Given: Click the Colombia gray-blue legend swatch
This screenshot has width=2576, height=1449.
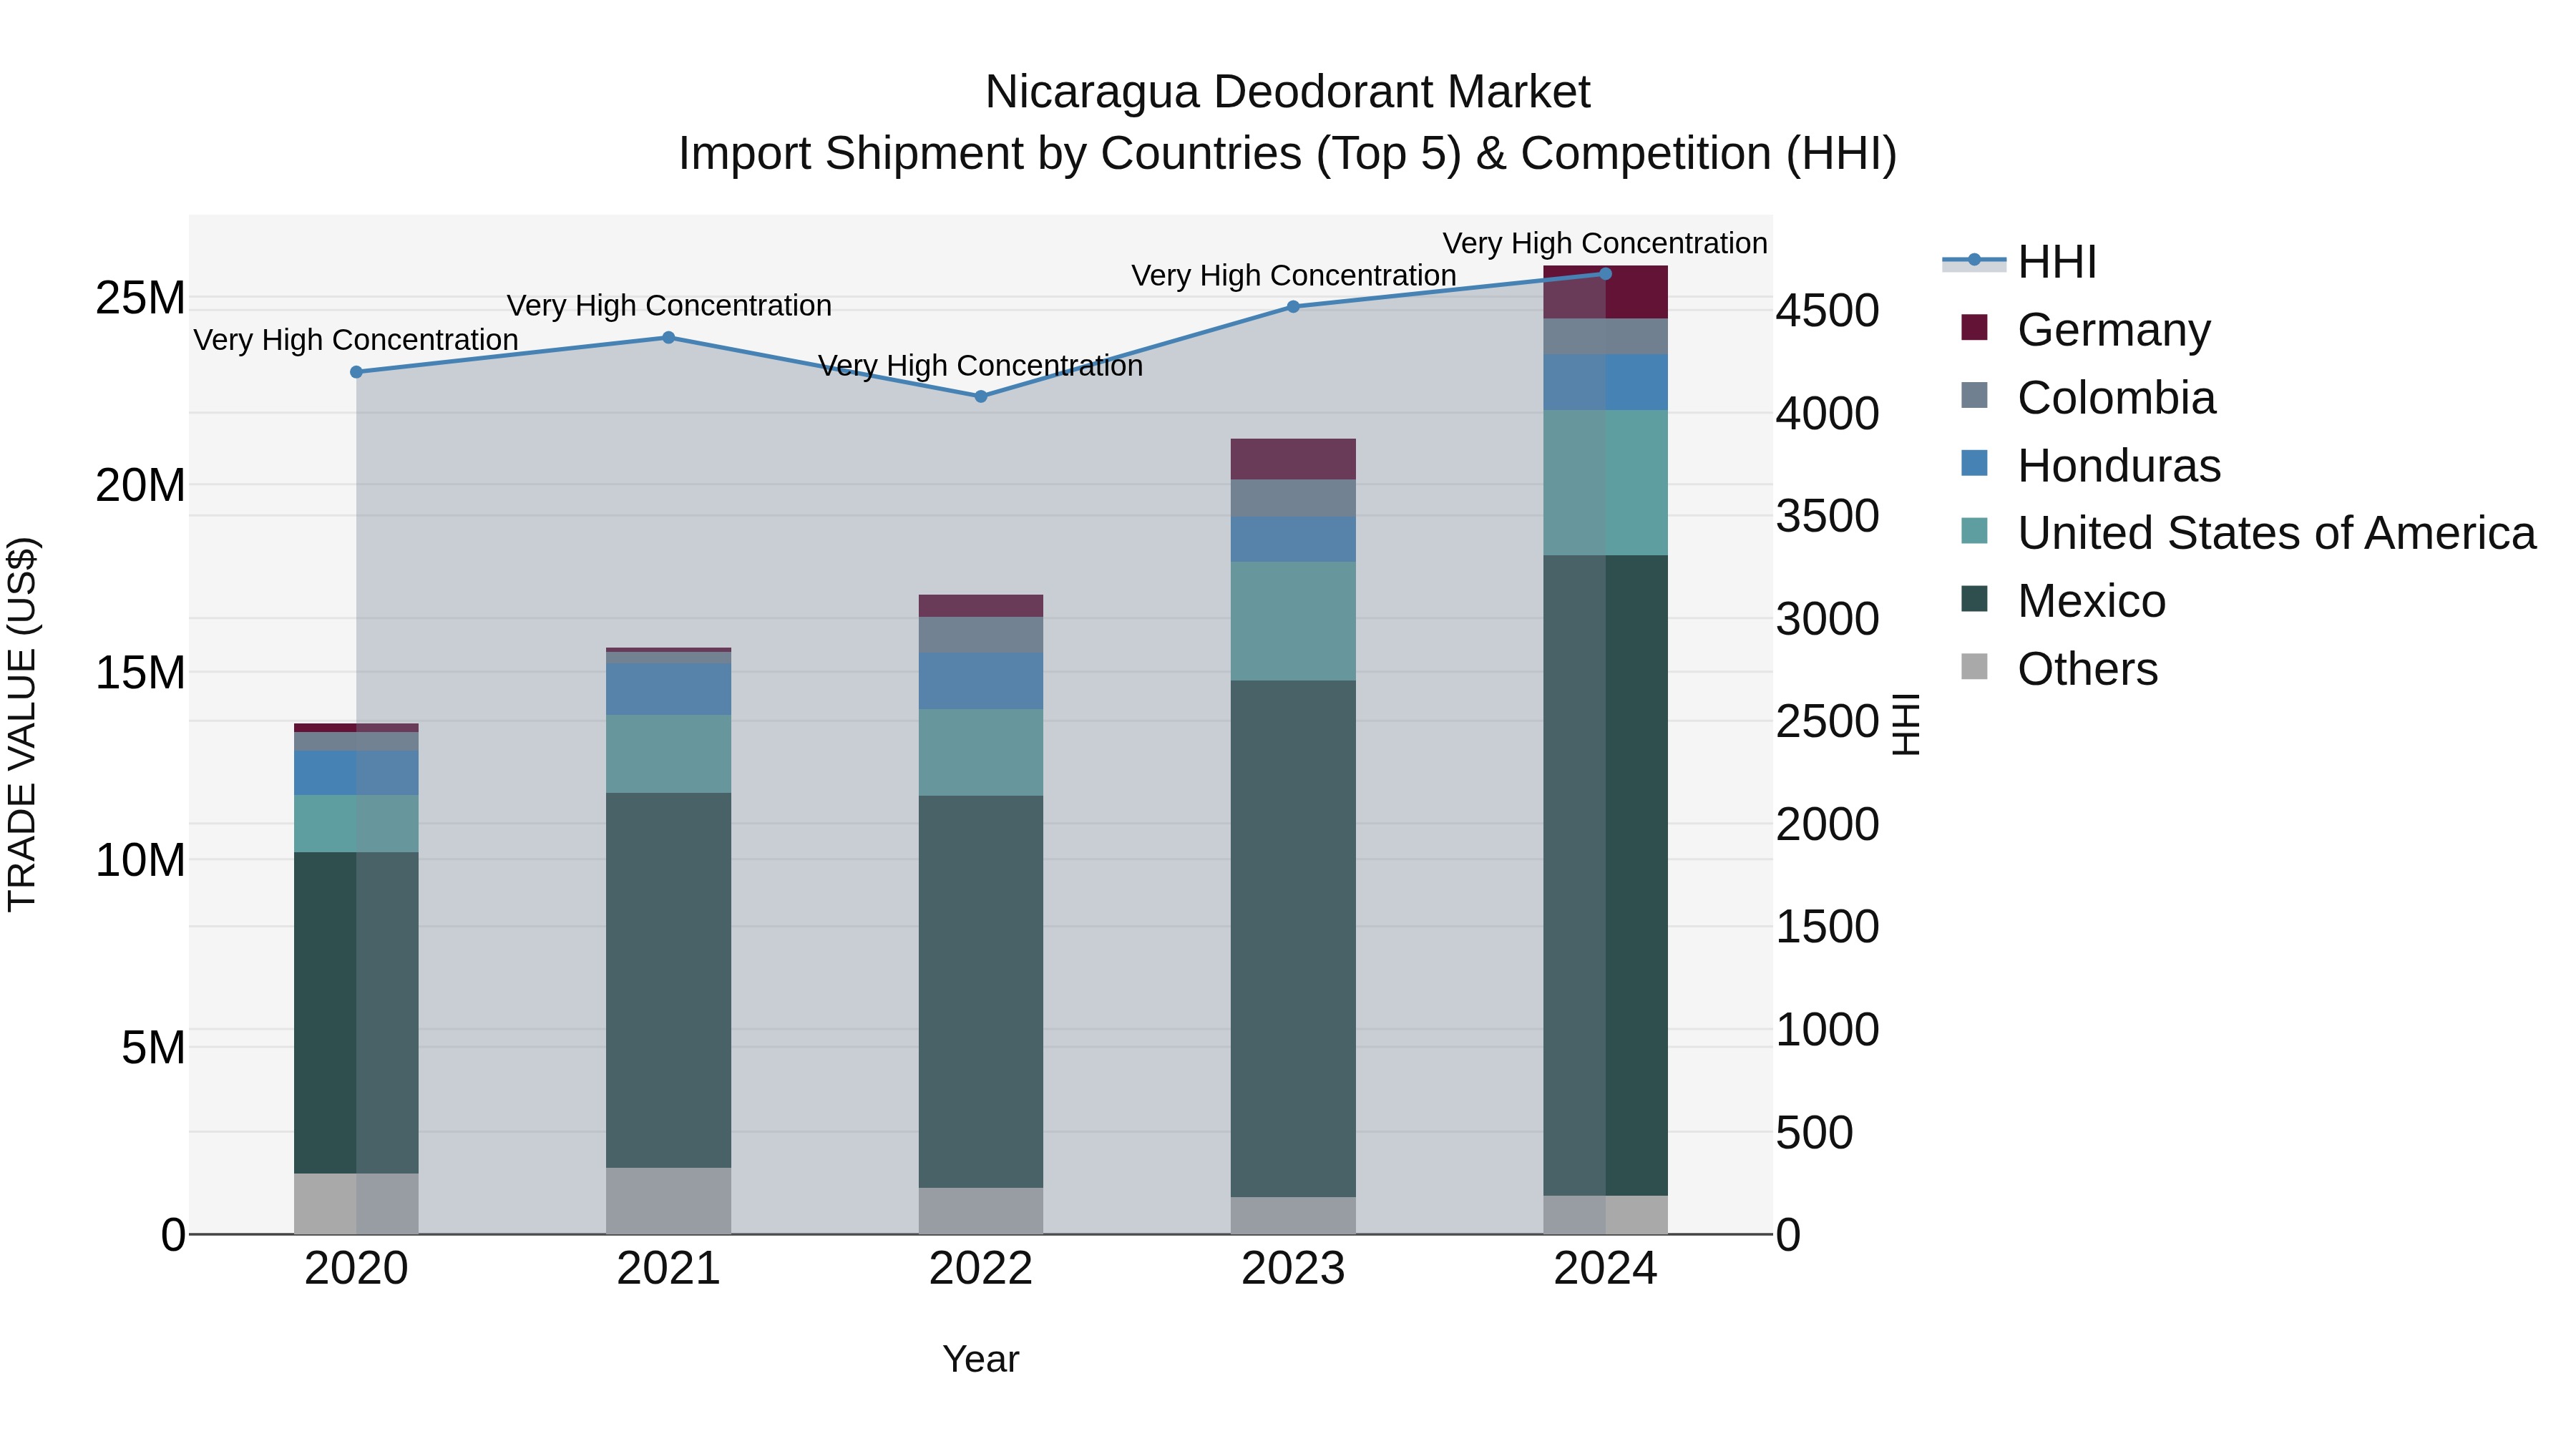Looking at the screenshot, I should click(1974, 395).
